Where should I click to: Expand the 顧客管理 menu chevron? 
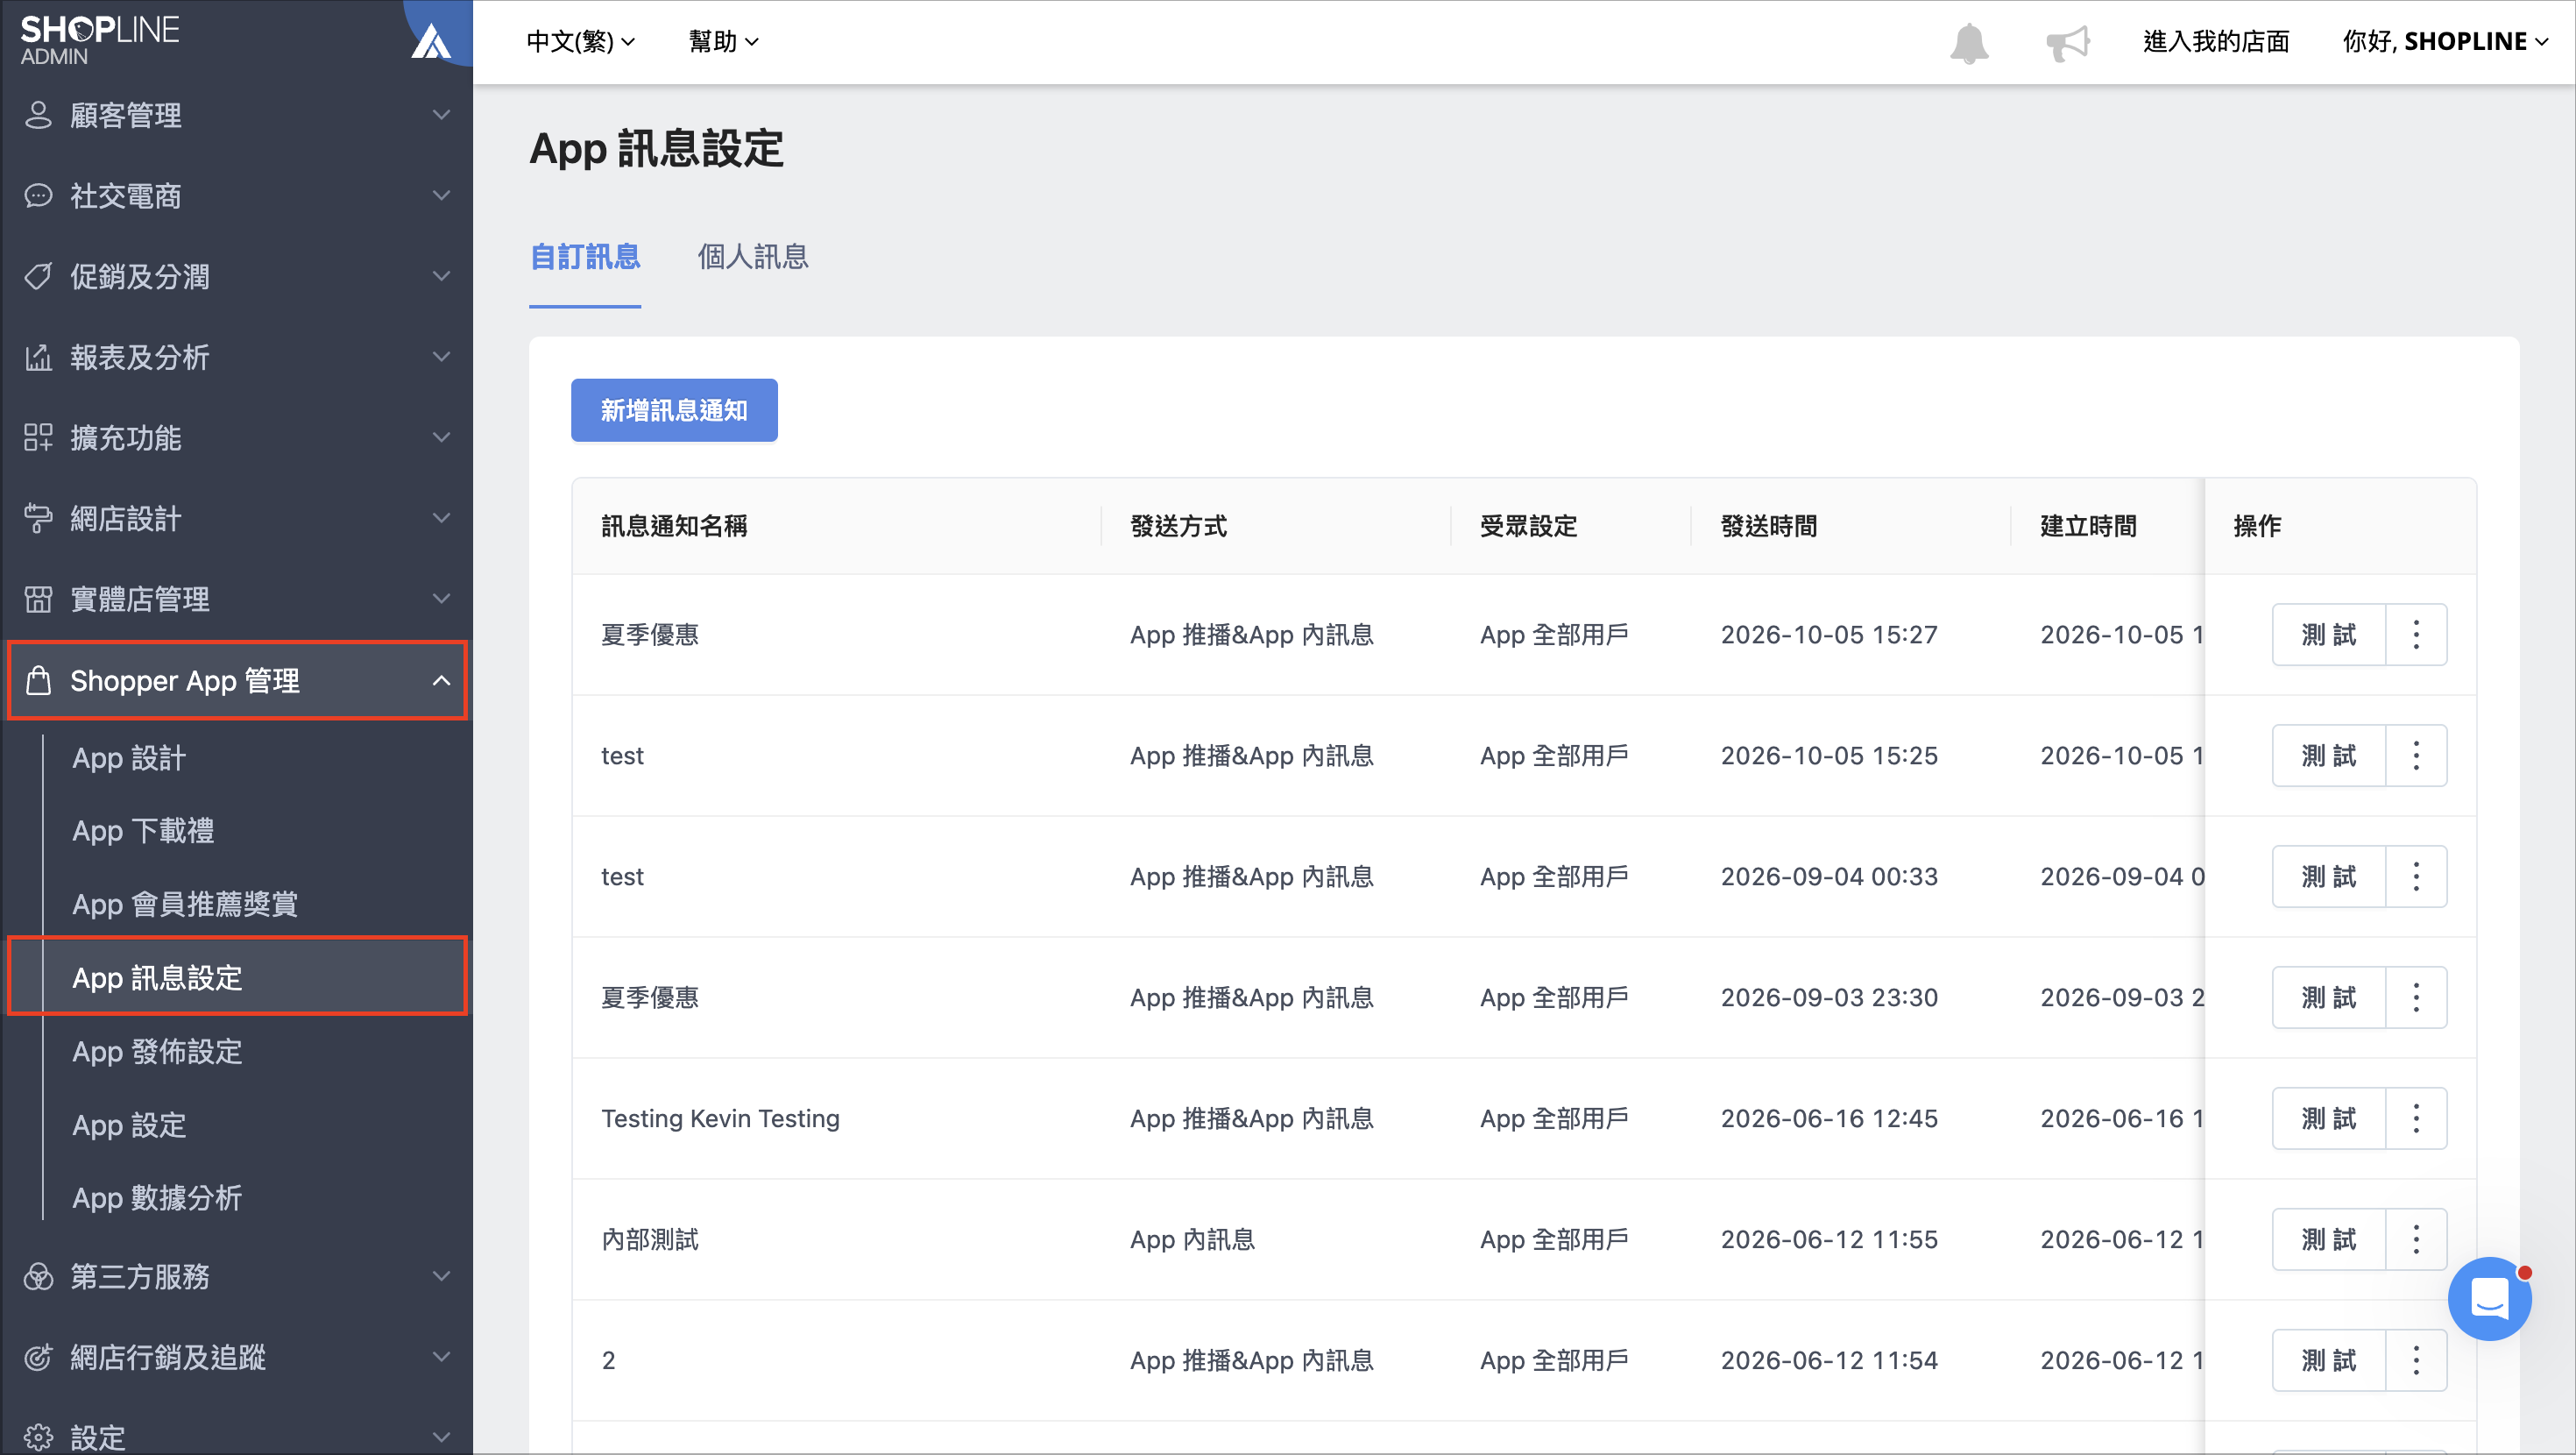tap(441, 115)
